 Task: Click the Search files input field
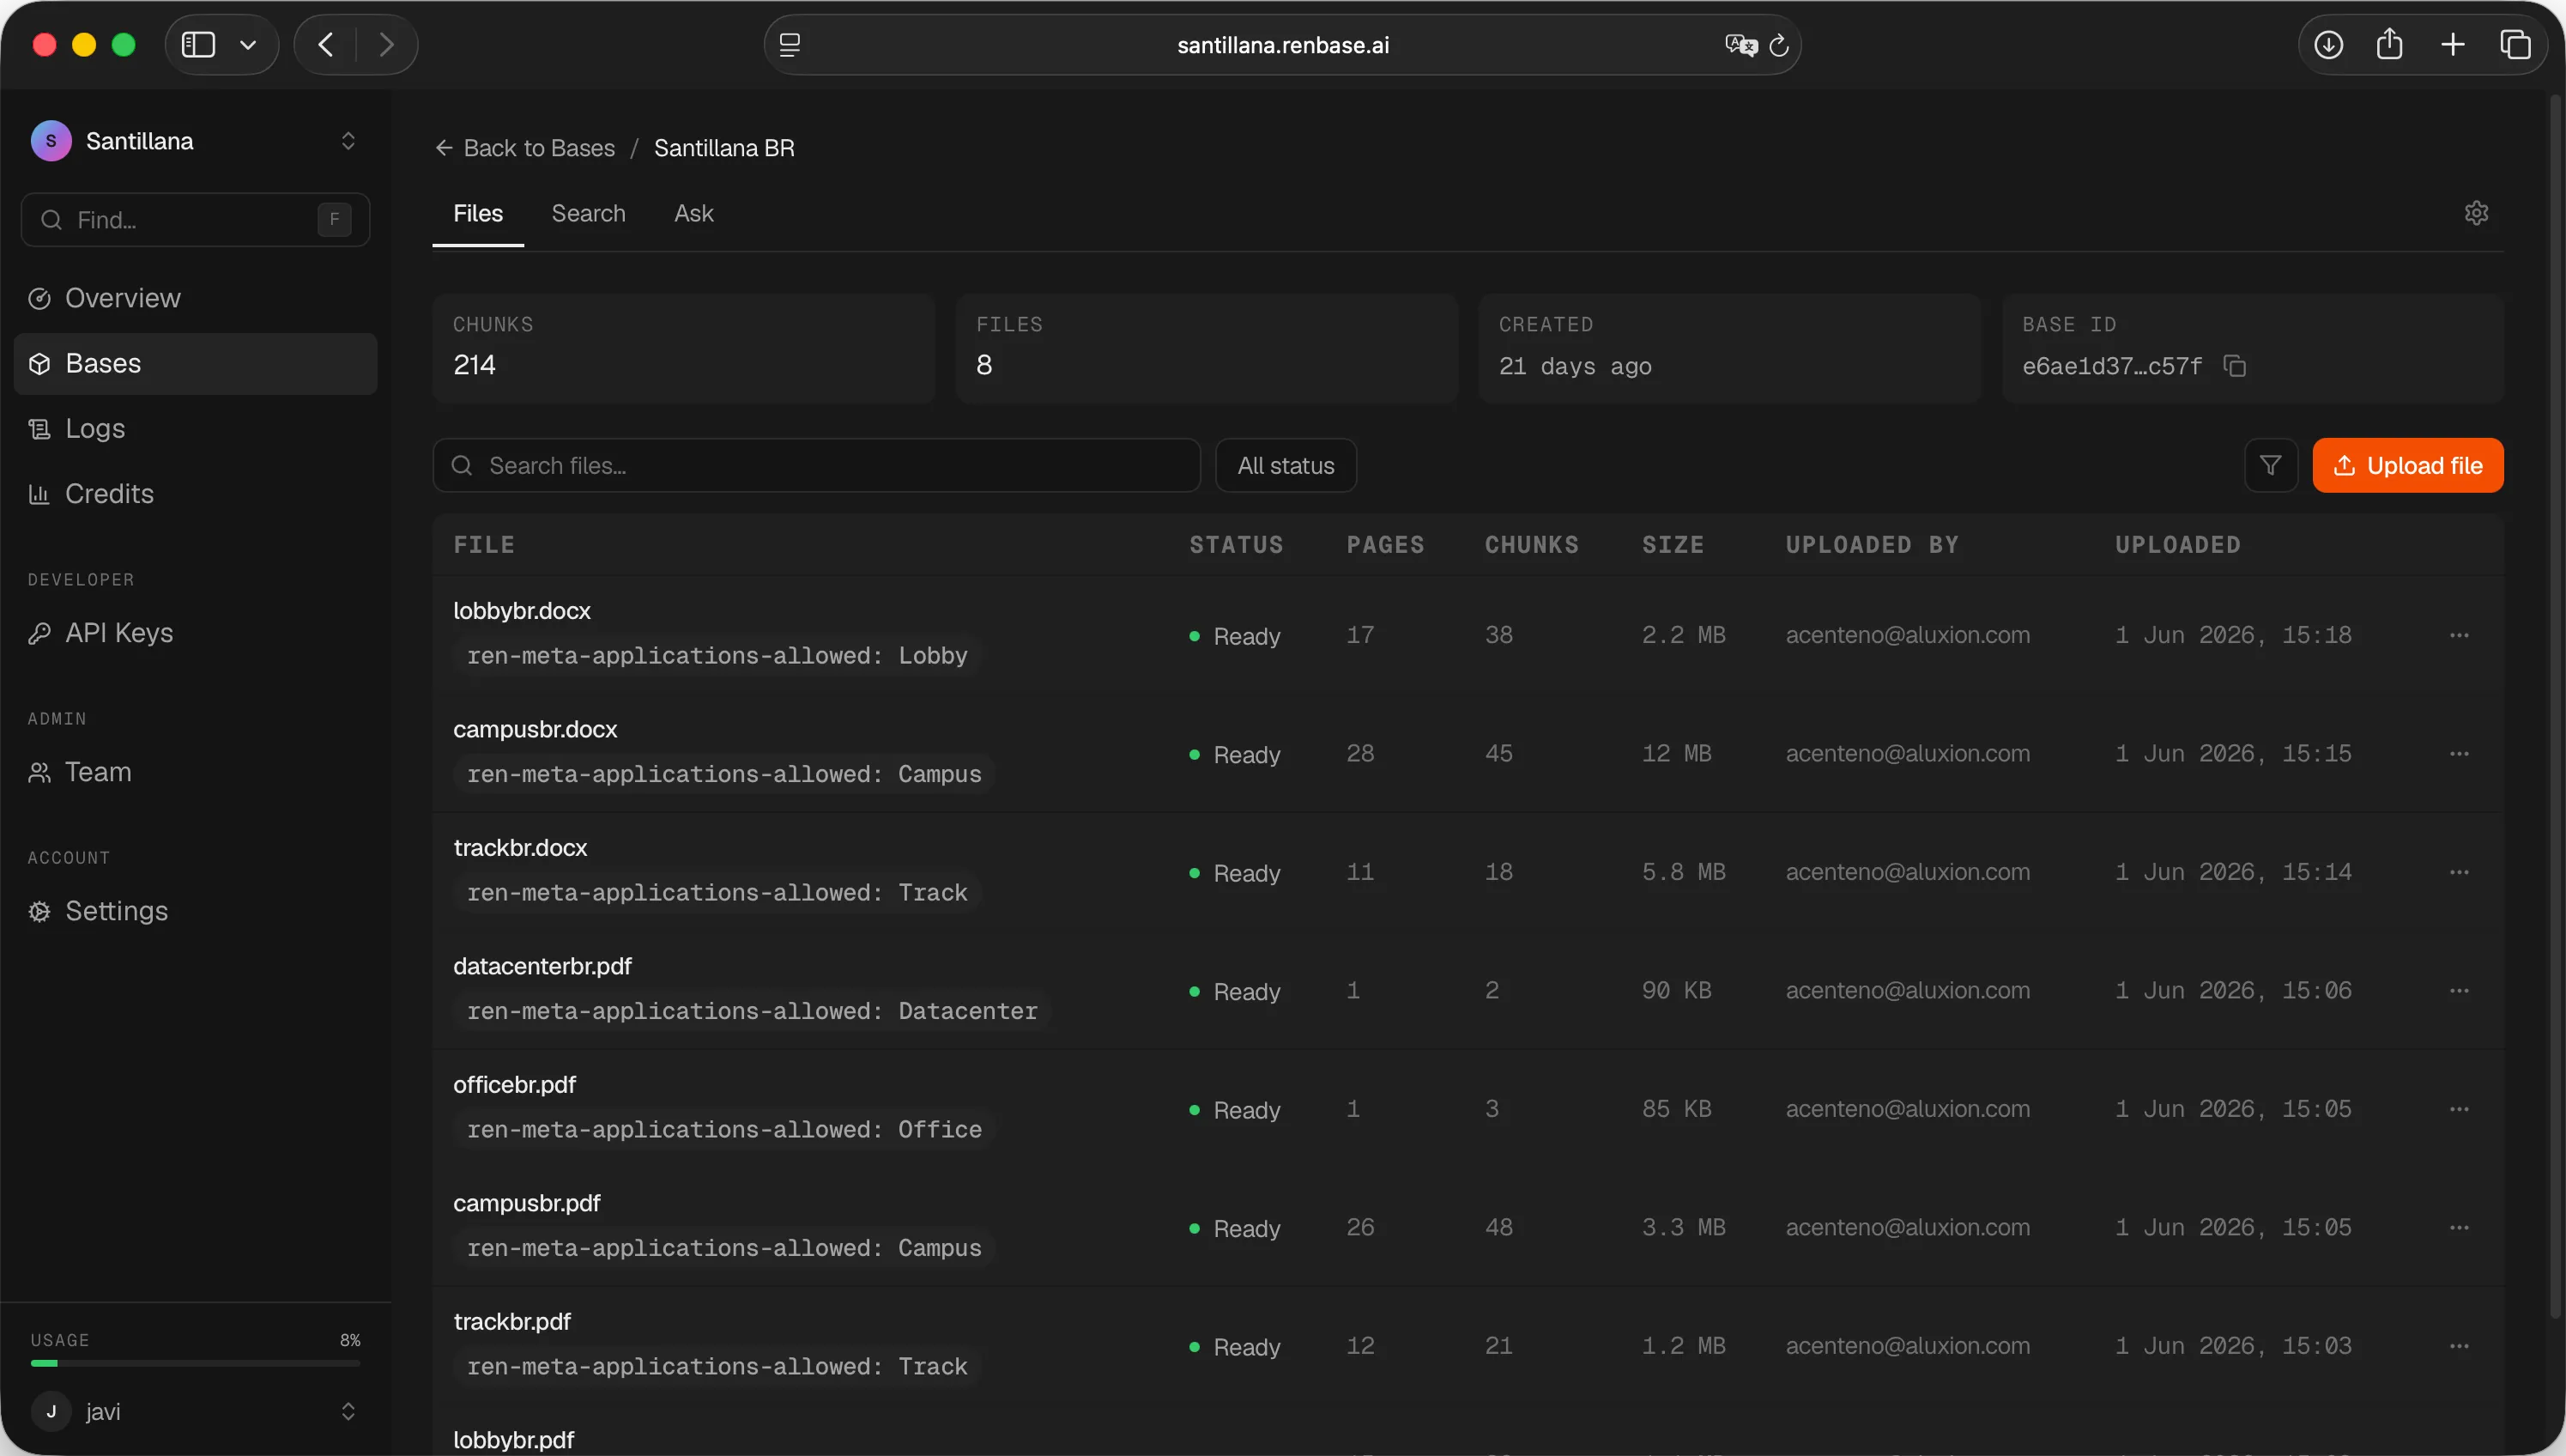817,465
